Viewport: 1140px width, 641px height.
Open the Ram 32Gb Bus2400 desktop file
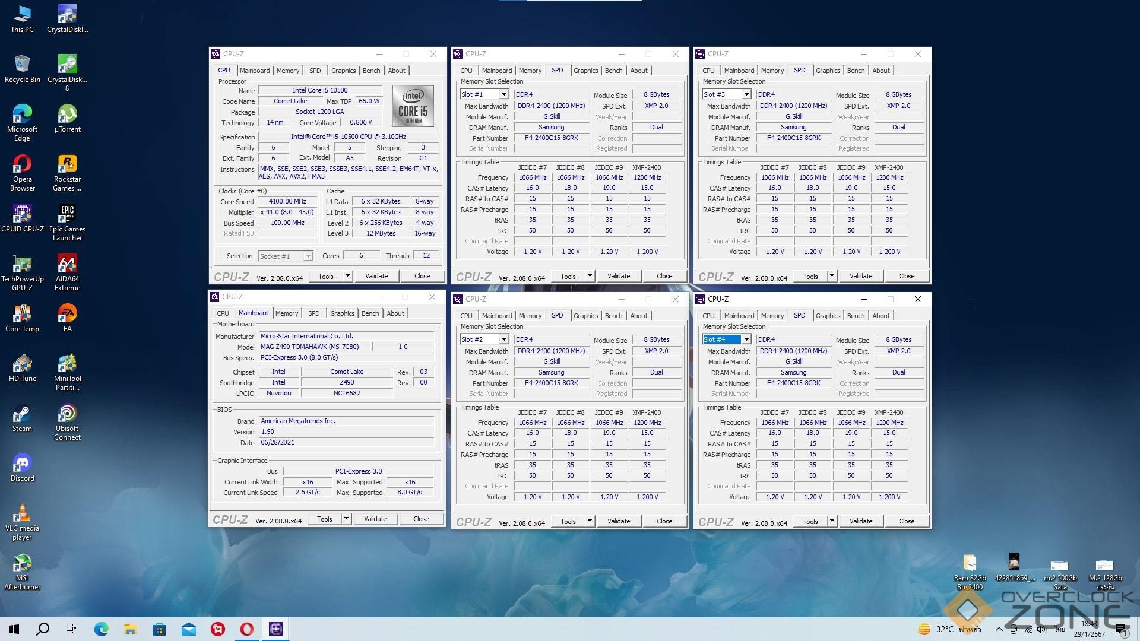coord(970,563)
